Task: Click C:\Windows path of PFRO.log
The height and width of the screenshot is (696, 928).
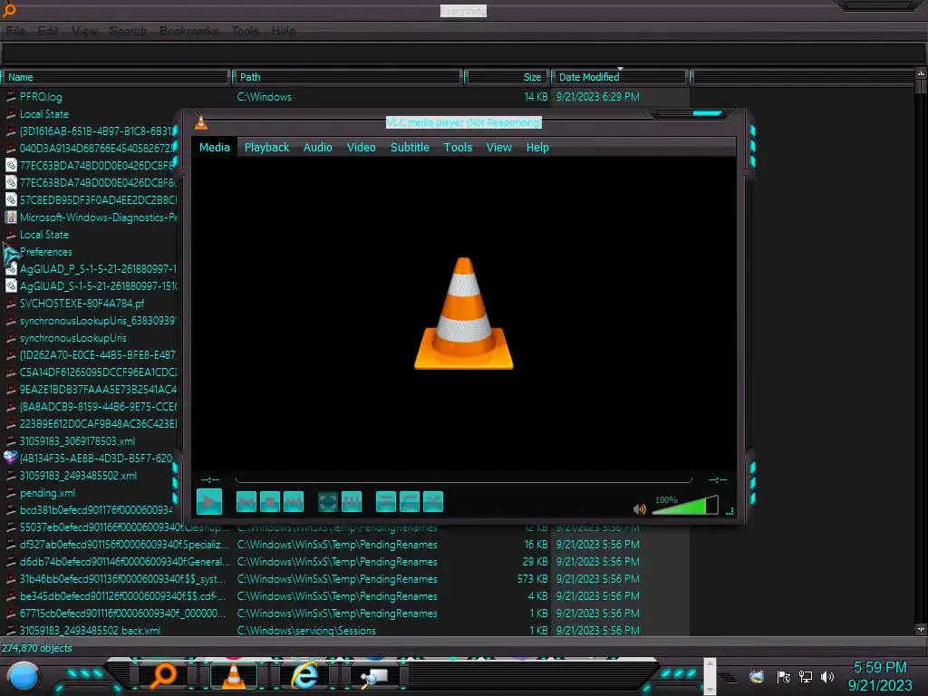Action: 264,97
